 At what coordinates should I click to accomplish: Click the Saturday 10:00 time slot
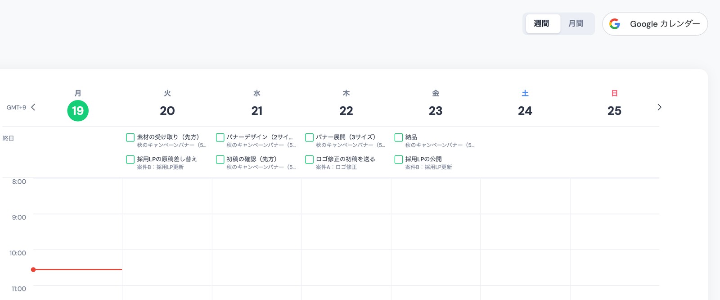[x=525, y=268]
